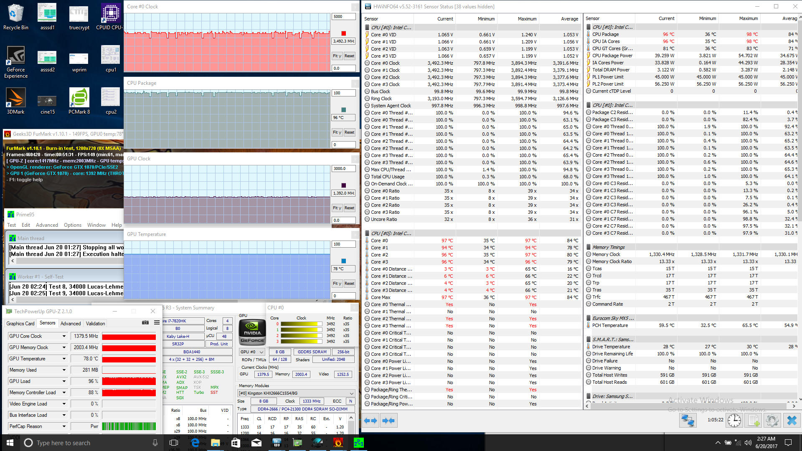The width and height of the screenshot is (802, 451).
Task: Click HWiNFO expand columns arrows button
Action: coord(371,421)
